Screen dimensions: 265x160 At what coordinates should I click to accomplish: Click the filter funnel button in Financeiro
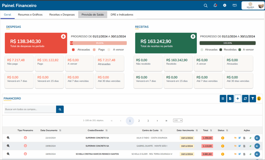[x=253, y=99]
